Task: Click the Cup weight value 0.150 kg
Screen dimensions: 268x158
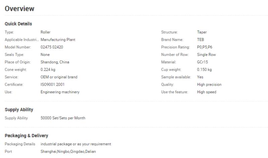Action: coord(204,70)
